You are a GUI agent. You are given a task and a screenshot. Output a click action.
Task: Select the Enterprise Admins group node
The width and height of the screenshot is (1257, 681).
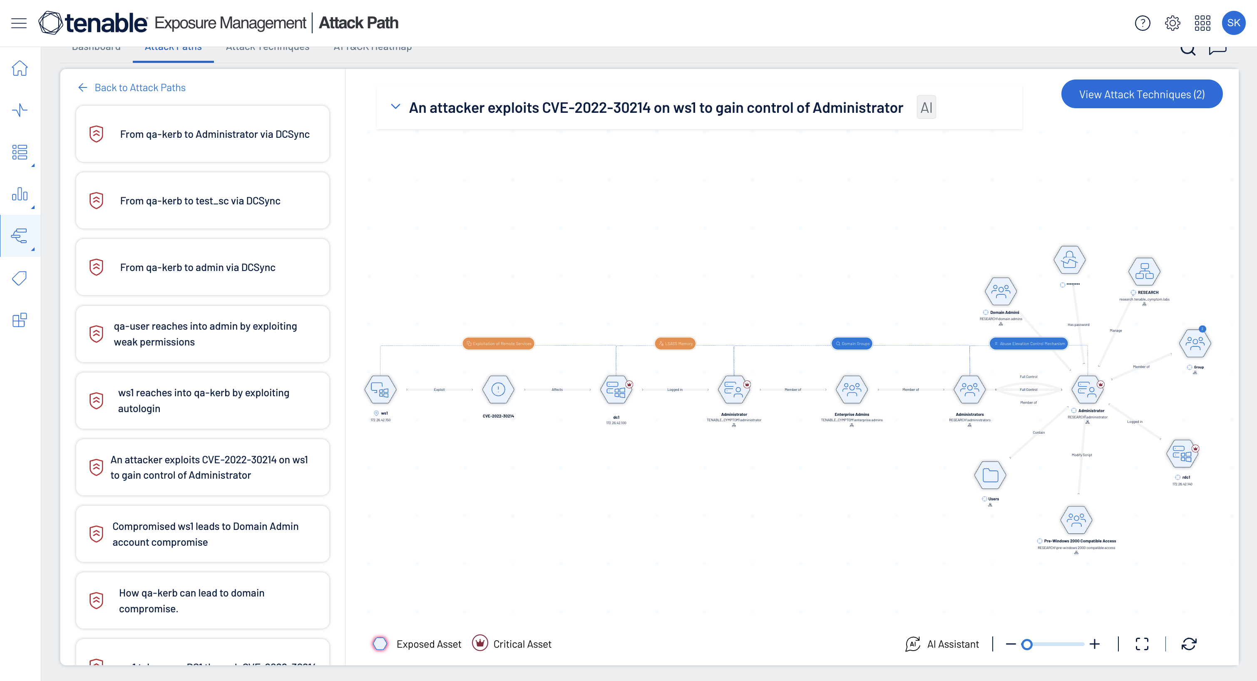[852, 390]
